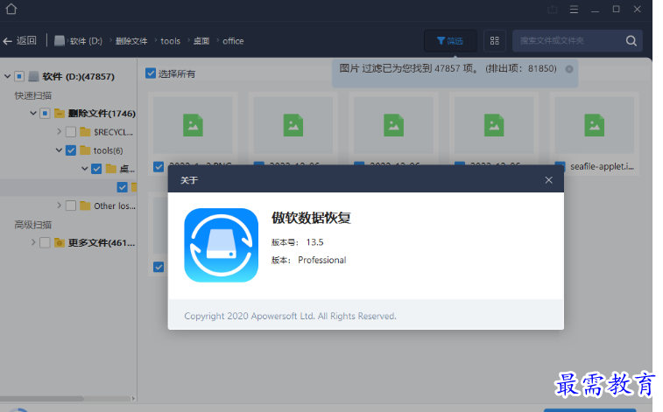Image resolution: width=663 pixels, height=412 pixels.
Task: Click the 快速扫描 section label
Action: tap(33, 95)
